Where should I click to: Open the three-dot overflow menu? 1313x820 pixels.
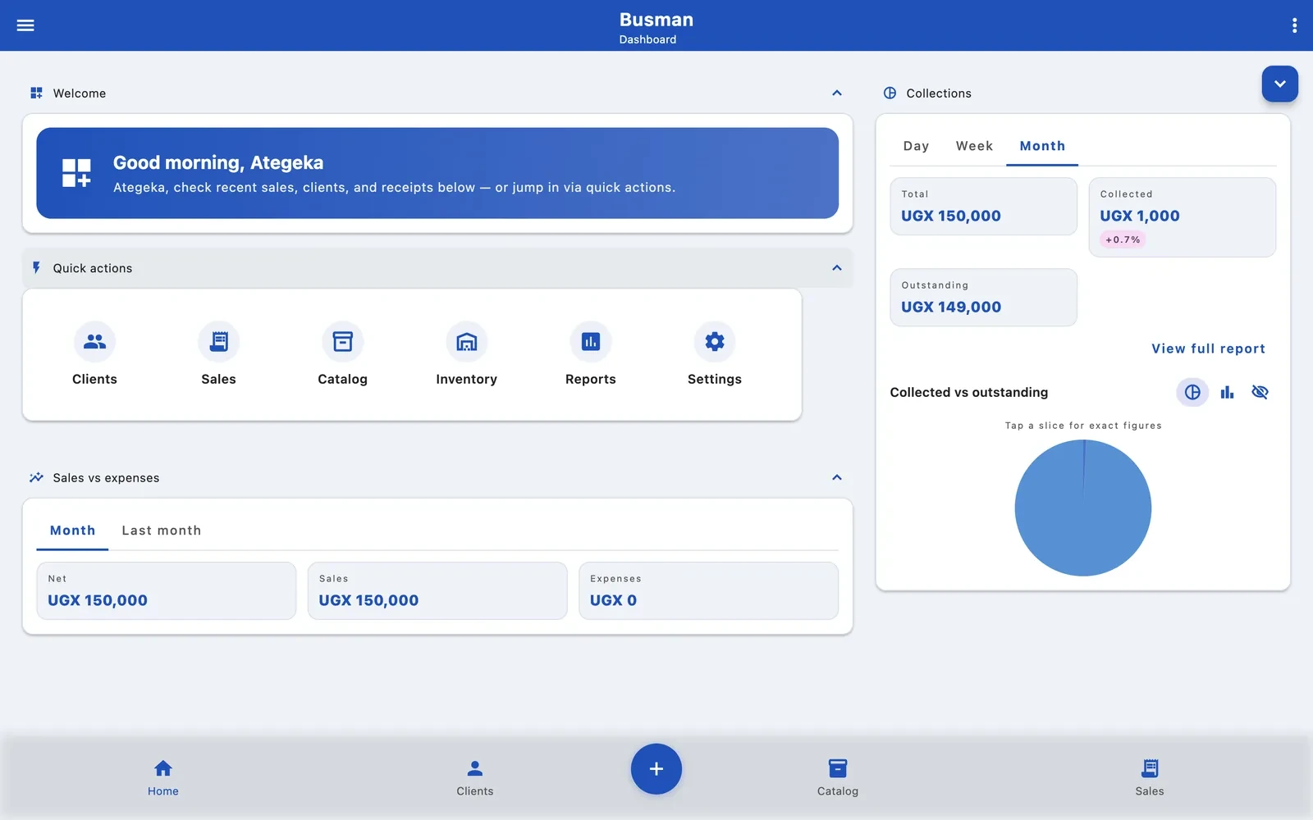[1294, 25]
